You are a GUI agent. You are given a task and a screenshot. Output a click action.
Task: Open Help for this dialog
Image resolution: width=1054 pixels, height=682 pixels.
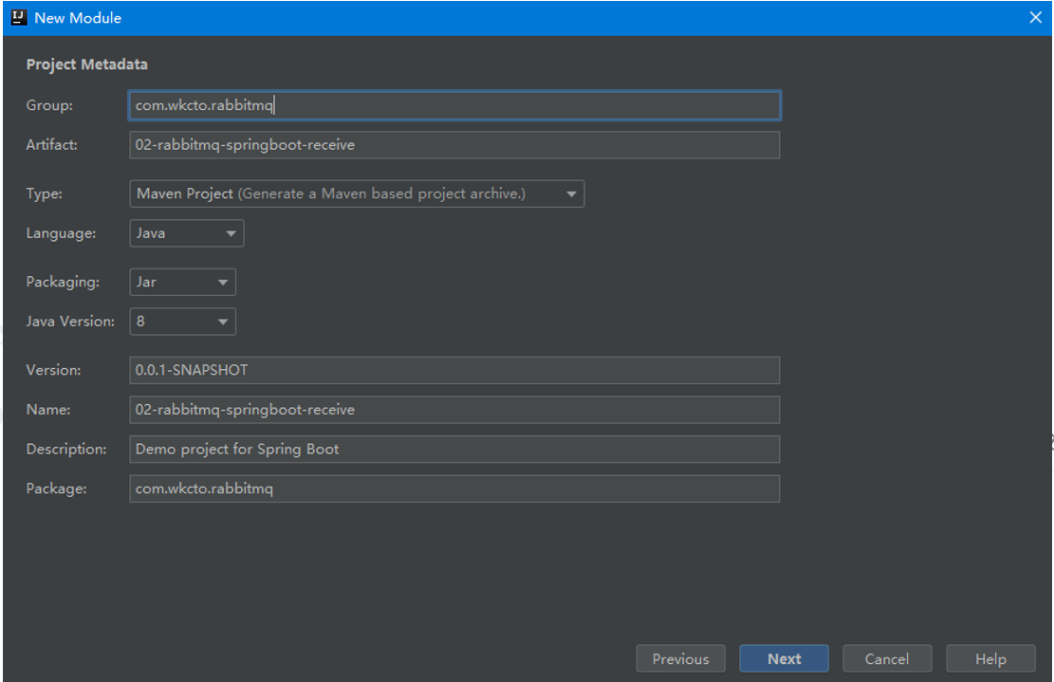point(990,659)
